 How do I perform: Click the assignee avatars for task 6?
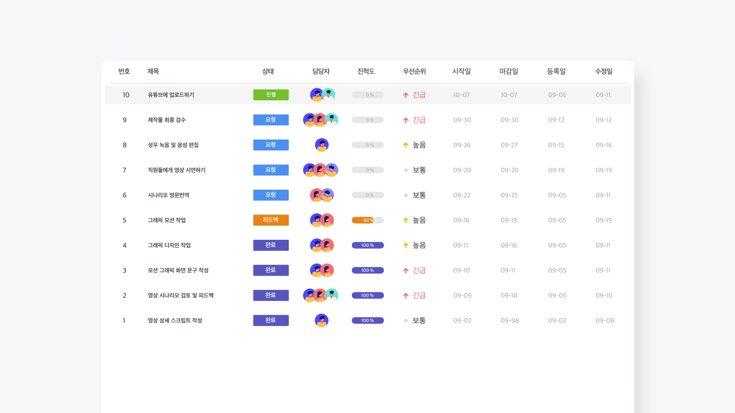pos(322,195)
